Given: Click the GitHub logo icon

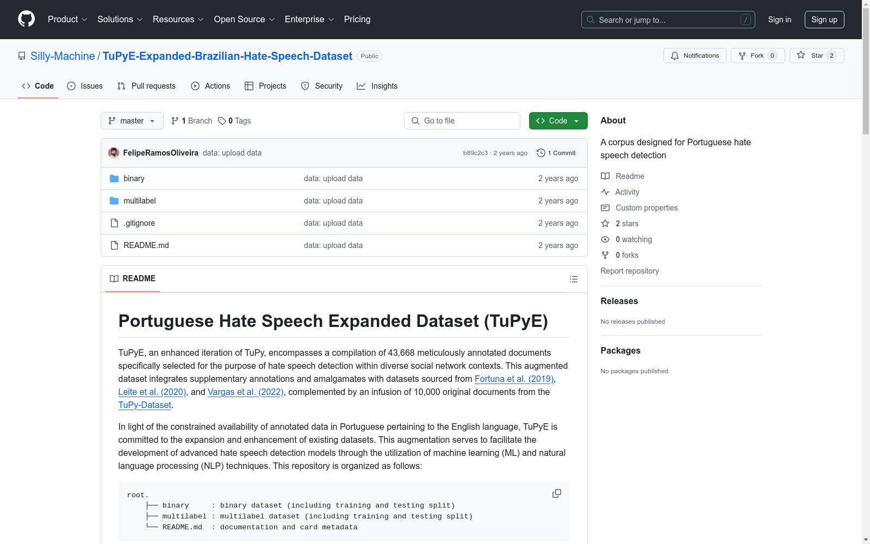Looking at the screenshot, I should 26,19.
